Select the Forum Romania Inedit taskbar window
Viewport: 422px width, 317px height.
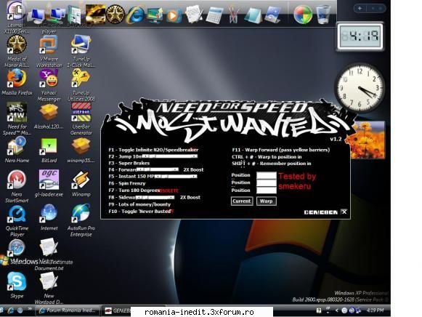[x=68, y=310]
